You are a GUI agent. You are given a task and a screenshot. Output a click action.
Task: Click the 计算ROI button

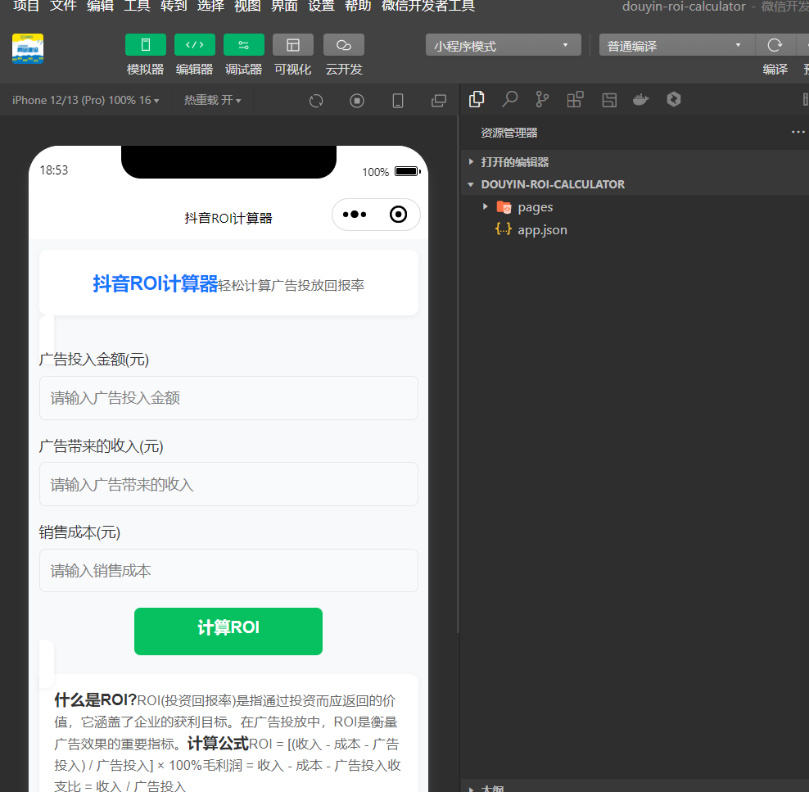pos(228,631)
